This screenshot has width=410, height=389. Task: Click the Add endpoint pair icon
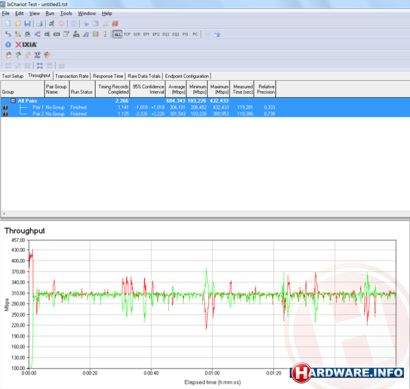(8, 34)
